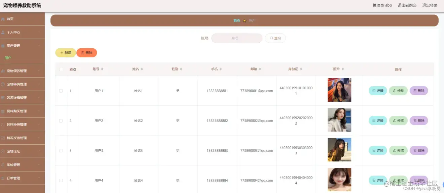Screen dimensions: 444x193
Task: Open the photo thumbnail of 用户4
Action: 339,180
